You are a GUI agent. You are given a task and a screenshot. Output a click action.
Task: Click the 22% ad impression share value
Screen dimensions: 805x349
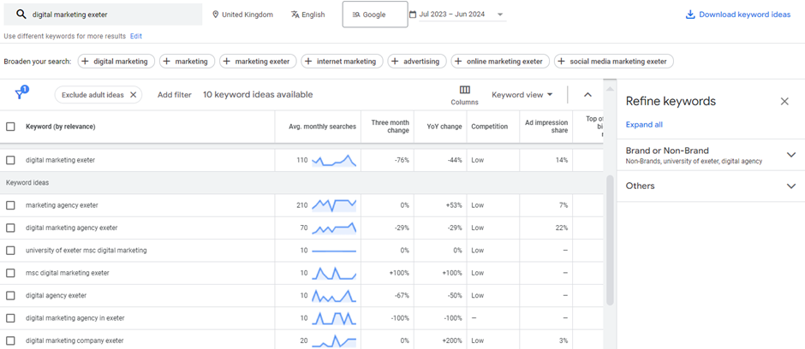[x=562, y=228]
